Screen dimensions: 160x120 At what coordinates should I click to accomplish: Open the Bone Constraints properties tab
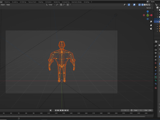click(156, 84)
